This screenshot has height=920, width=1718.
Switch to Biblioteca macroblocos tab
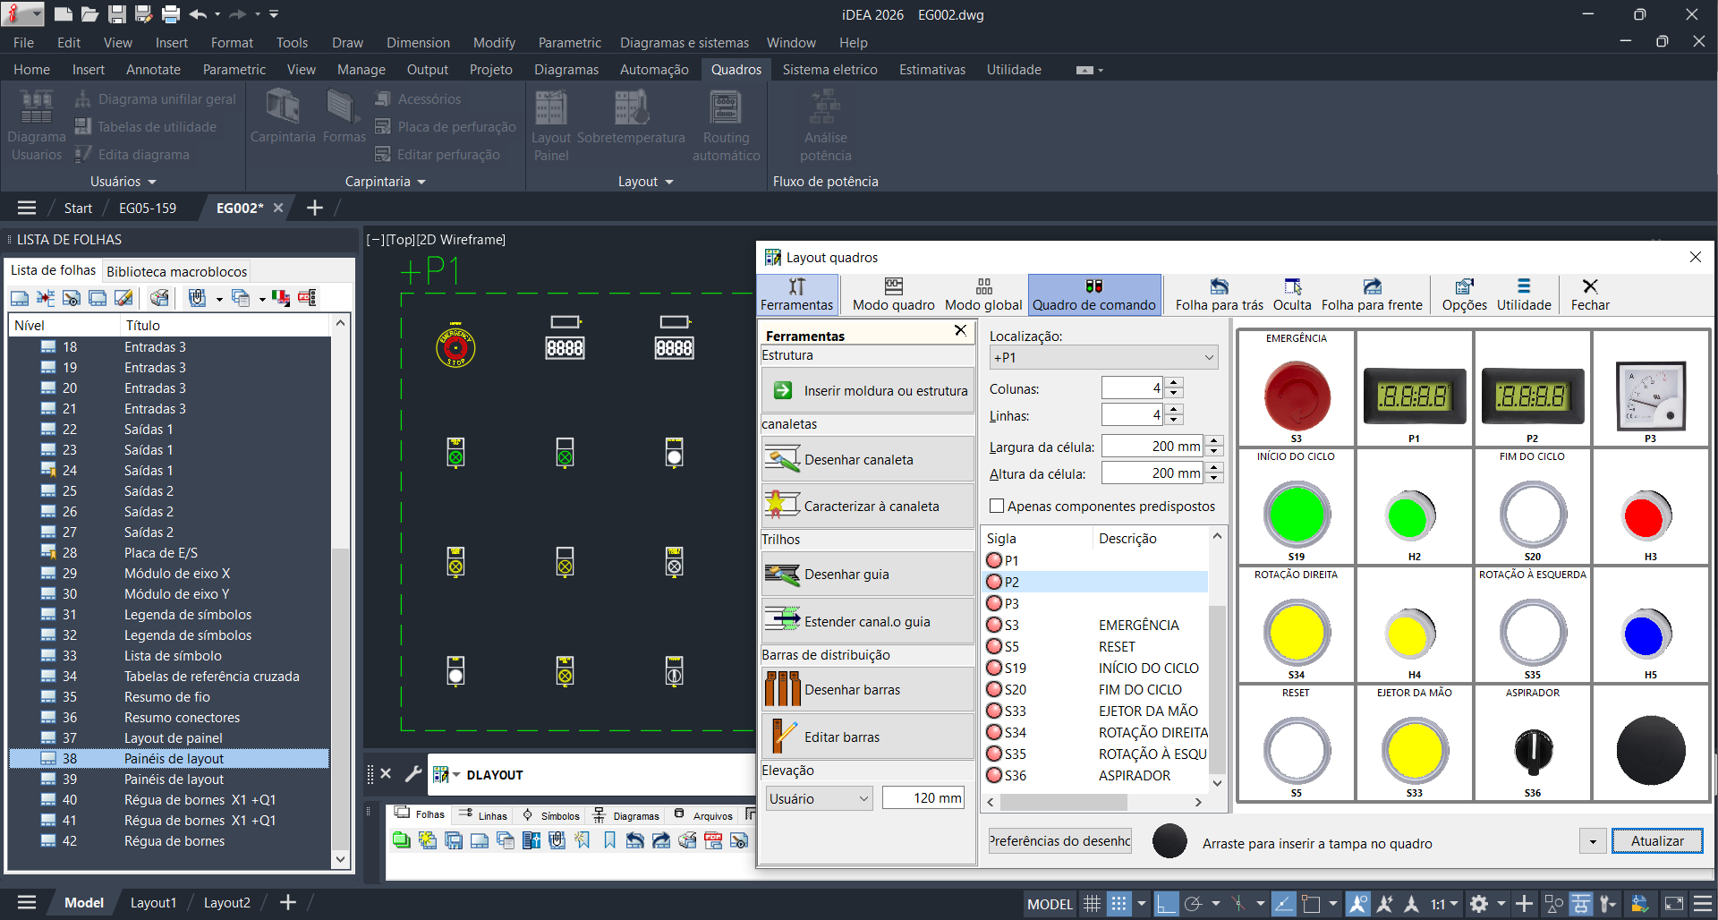pyautogui.click(x=176, y=271)
